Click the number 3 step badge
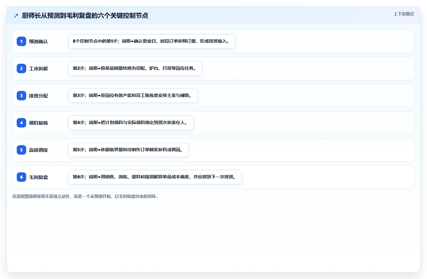Screen dimensions: 427x279 pyautogui.click(x=21, y=96)
